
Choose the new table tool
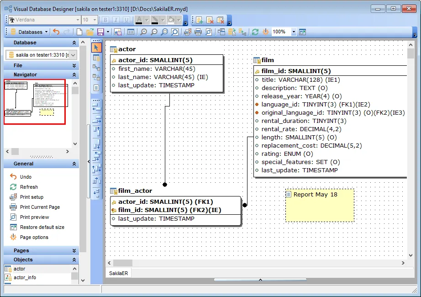tap(96, 58)
